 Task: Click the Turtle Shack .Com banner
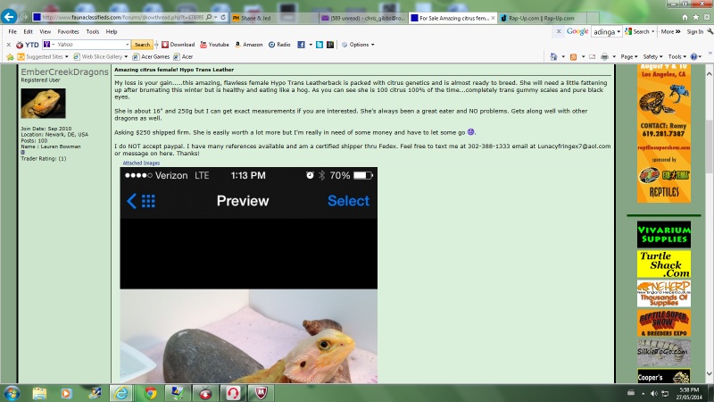coord(663,264)
